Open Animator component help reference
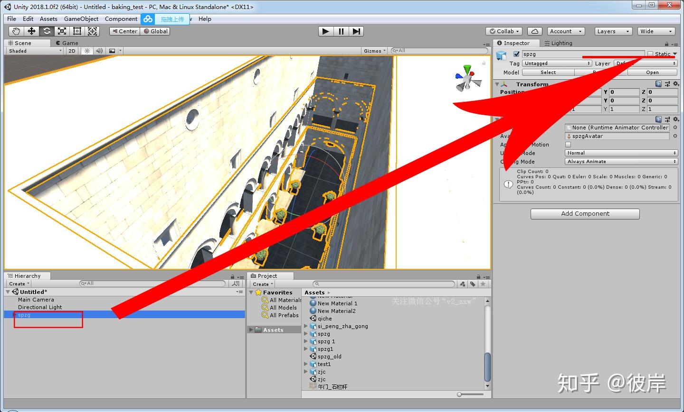Viewport: 684px width, 412px height. tap(658, 119)
